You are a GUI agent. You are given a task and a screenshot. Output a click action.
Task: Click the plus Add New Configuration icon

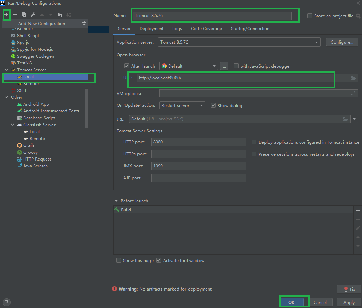pyautogui.click(x=6, y=15)
